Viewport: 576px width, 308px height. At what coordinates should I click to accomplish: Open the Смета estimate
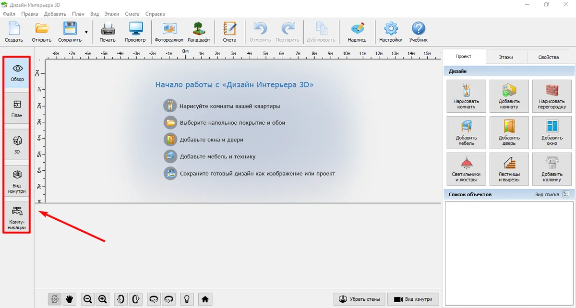tap(229, 32)
